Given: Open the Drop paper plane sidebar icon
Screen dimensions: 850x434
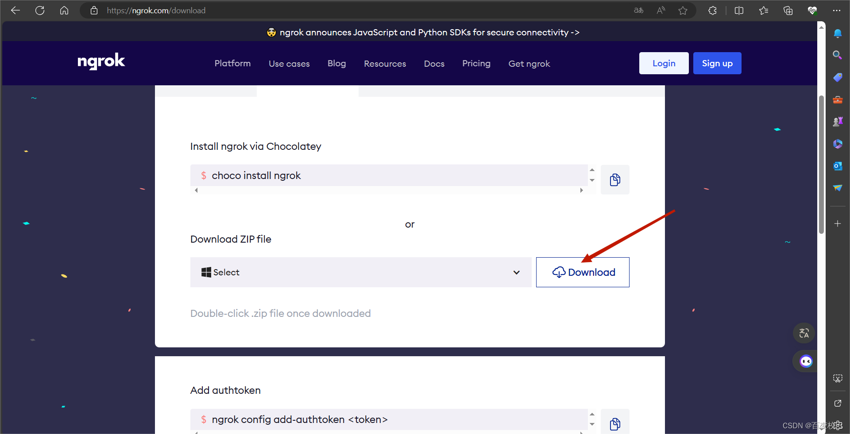Looking at the screenshot, I should click(838, 188).
